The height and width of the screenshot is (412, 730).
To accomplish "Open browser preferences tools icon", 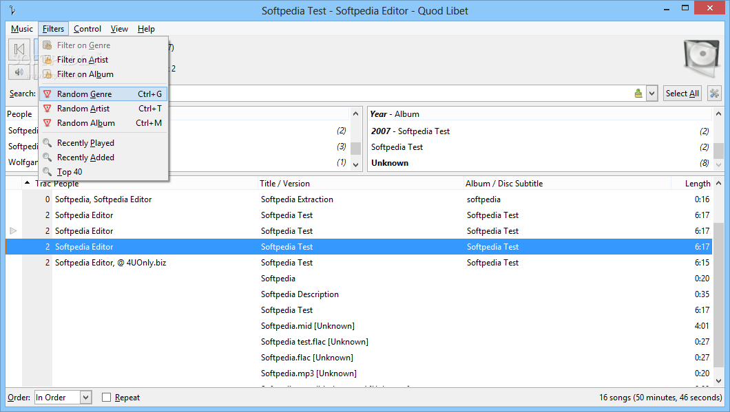I will click(x=714, y=94).
